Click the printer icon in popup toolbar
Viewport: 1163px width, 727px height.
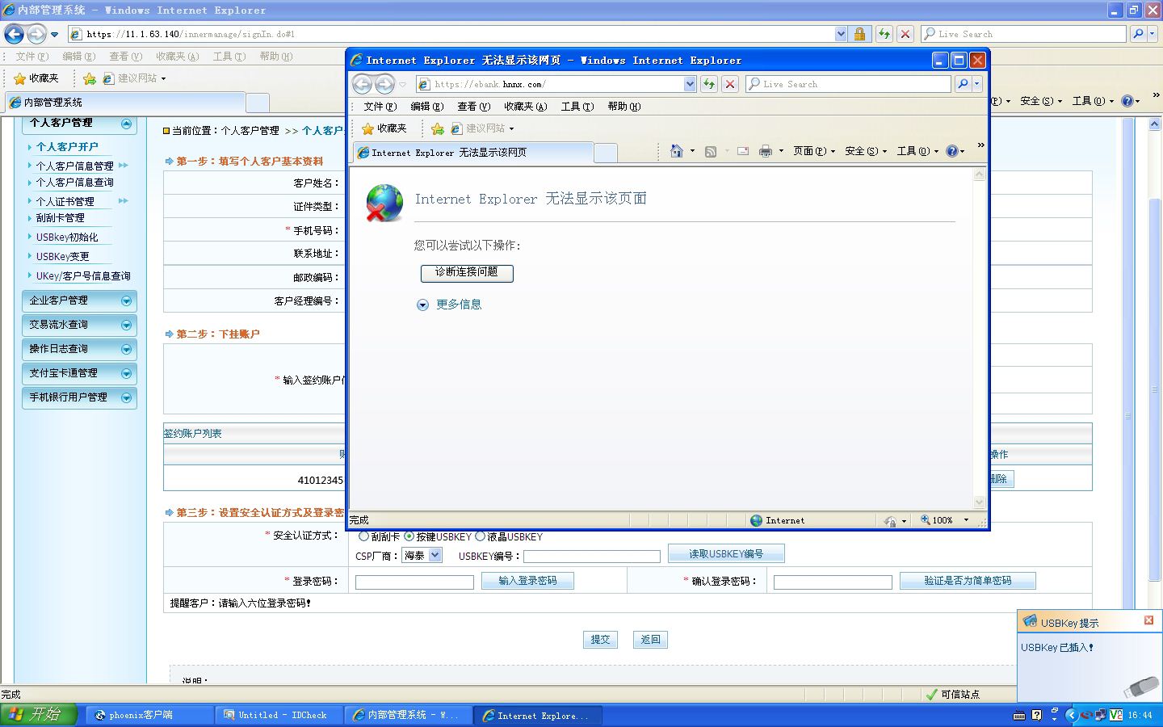pyautogui.click(x=766, y=151)
